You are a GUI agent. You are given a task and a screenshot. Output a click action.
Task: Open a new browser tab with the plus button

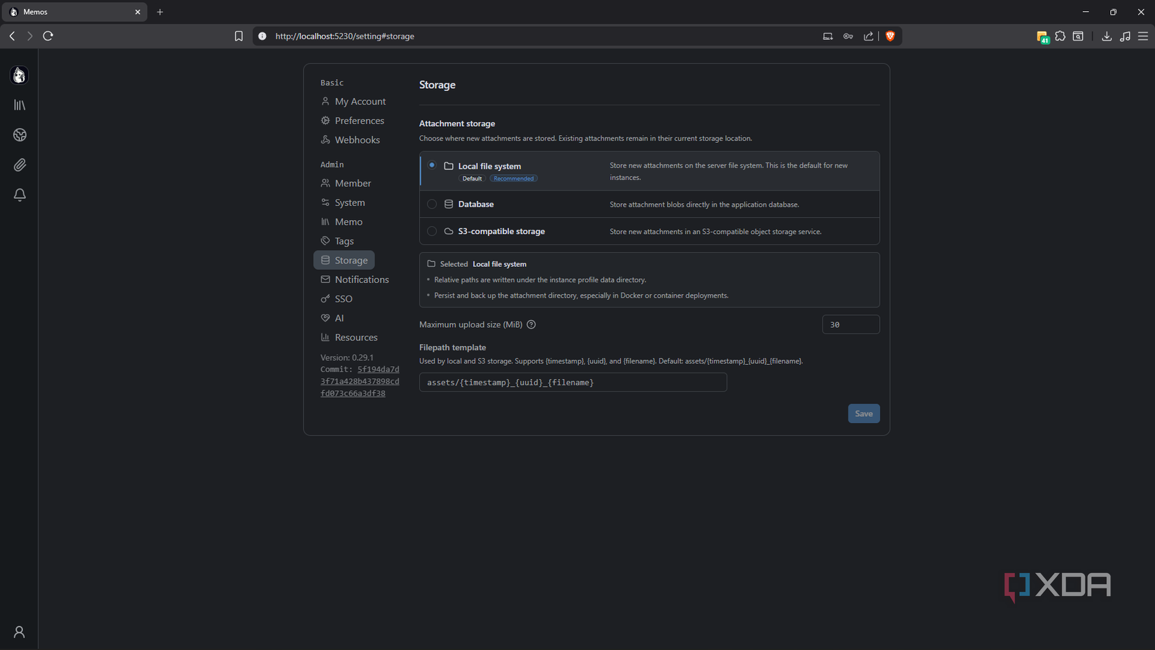pos(160,12)
